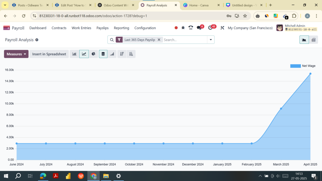The width and height of the screenshot is (322, 181).
Task: Open the Reporting menu
Action: pos(121,28)
